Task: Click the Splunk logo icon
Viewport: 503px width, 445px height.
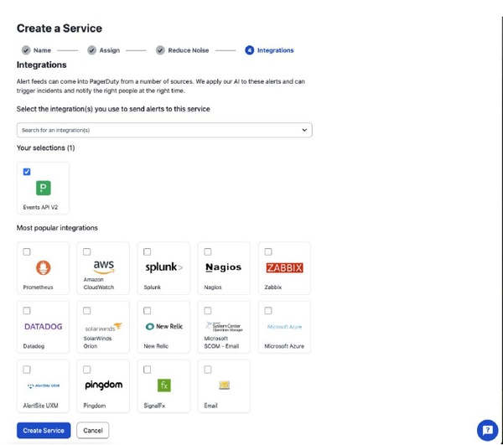Action: (x=163, y=267)
